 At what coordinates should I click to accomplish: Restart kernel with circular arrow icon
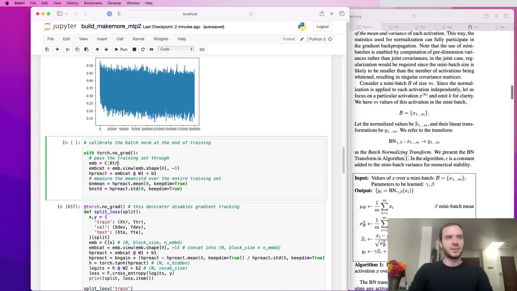point(143,49)
